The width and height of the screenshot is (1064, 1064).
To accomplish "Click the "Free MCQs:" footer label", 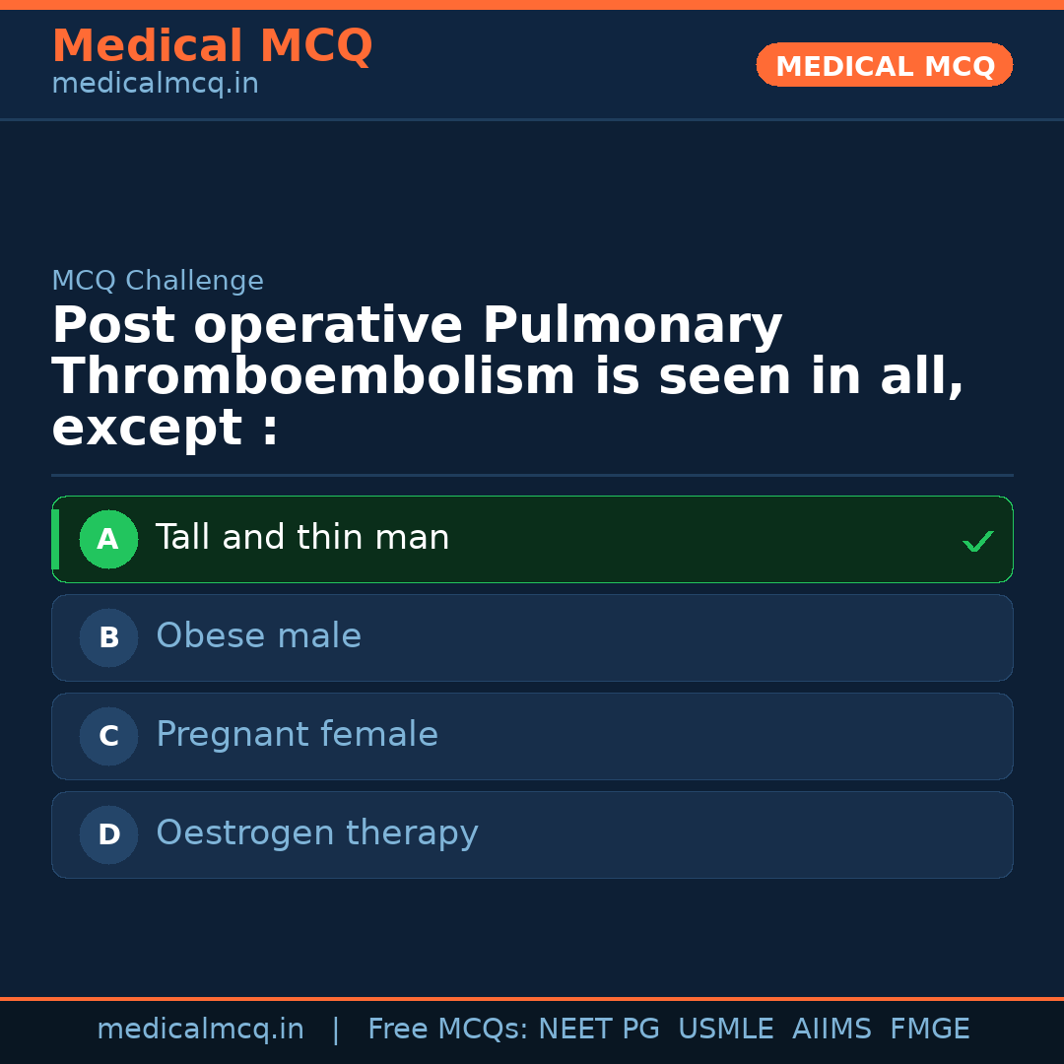I will [x=448, y=1030].
